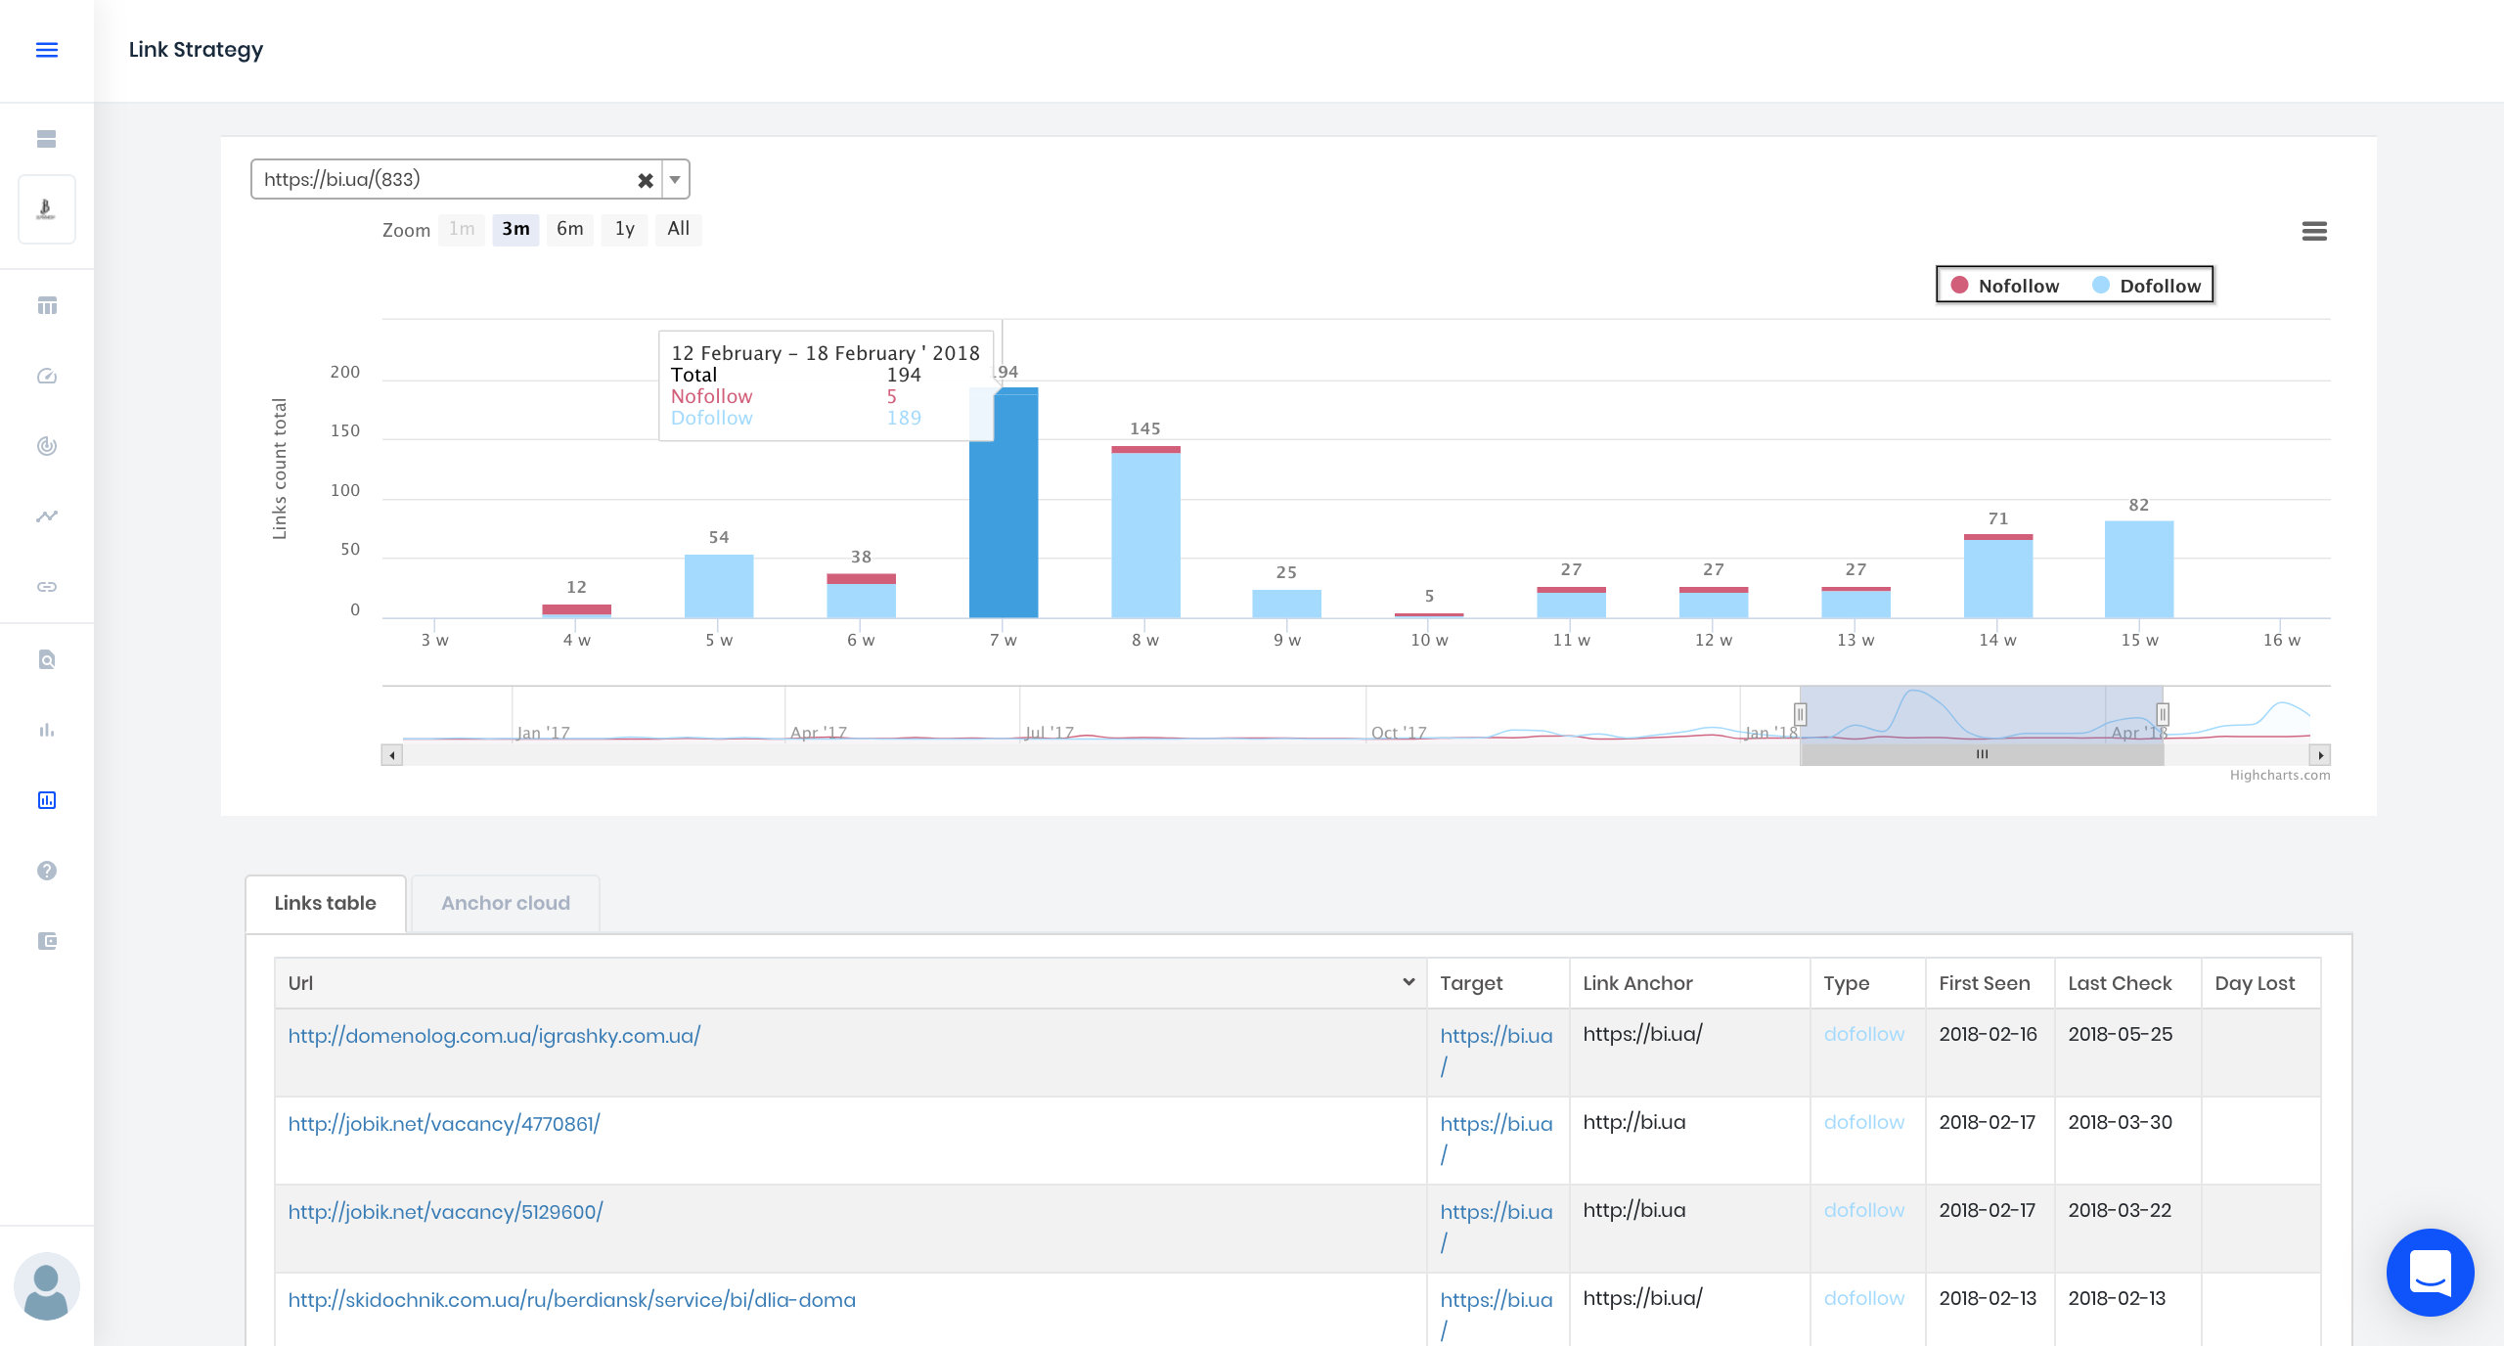Open the domenolog.com.ua/igrashky.com.ua link
2504x1346 pixels.
tap(494, 1036)
